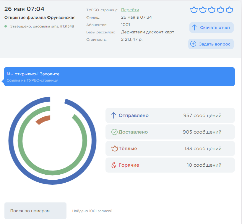Select the fifth crown rating icon
242x224 pixels.
pyautogui.click(x=230, y=10)
